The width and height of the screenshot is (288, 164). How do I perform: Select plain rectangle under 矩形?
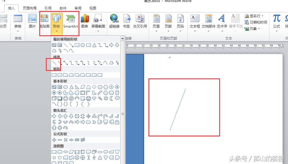pyautogui.click(x=54, y=75)
